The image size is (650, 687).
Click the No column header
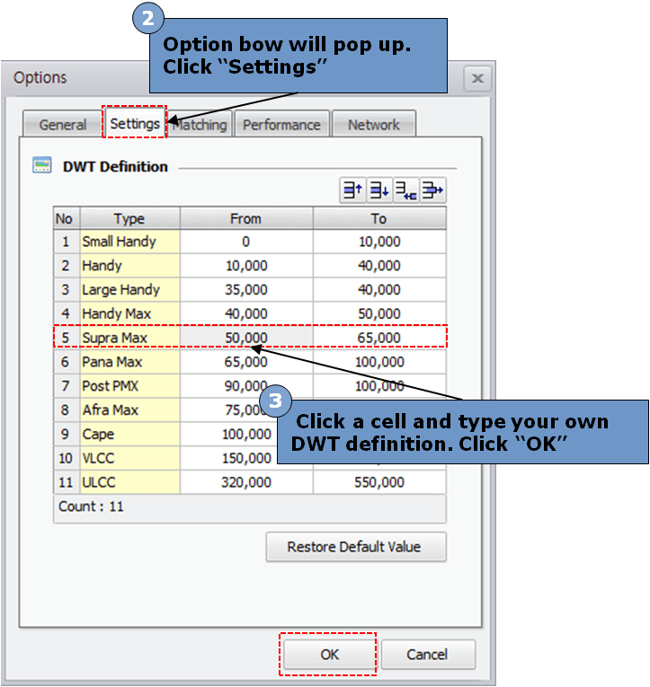[67, 218]
